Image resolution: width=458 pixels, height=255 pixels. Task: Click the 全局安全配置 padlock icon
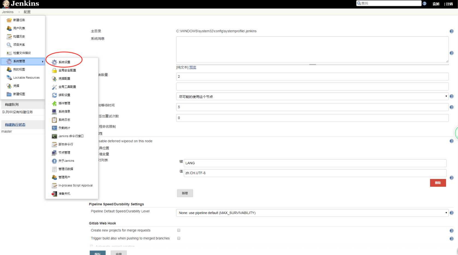point(54,70)
